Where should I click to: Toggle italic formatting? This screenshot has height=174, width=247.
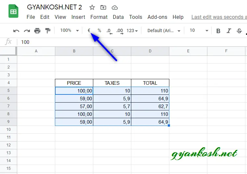(x=229, y=31)
